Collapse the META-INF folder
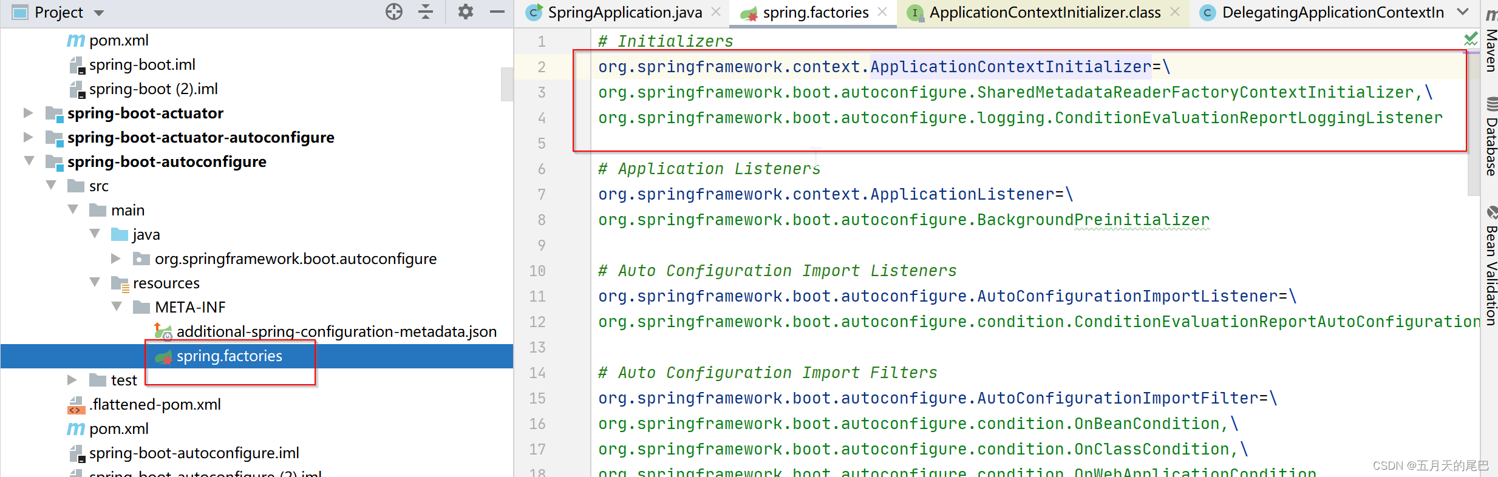Image resolution: width=1498 pixels, height=477 pixels. click(117, 306)
